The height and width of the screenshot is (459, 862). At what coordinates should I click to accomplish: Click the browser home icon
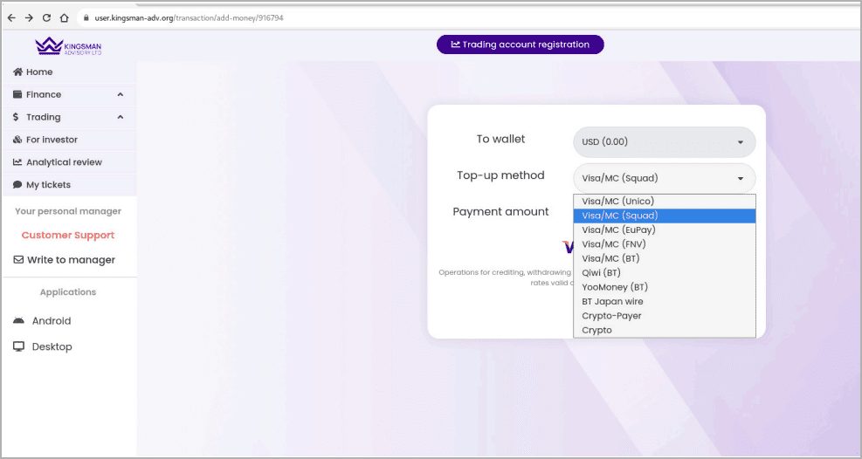(x=64, y=17)
